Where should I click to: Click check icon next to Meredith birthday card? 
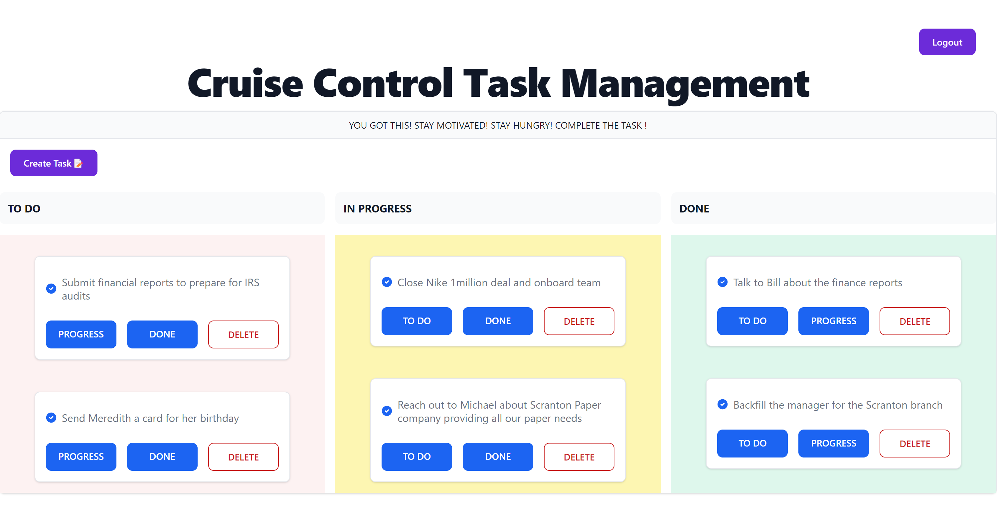[51, 418]
